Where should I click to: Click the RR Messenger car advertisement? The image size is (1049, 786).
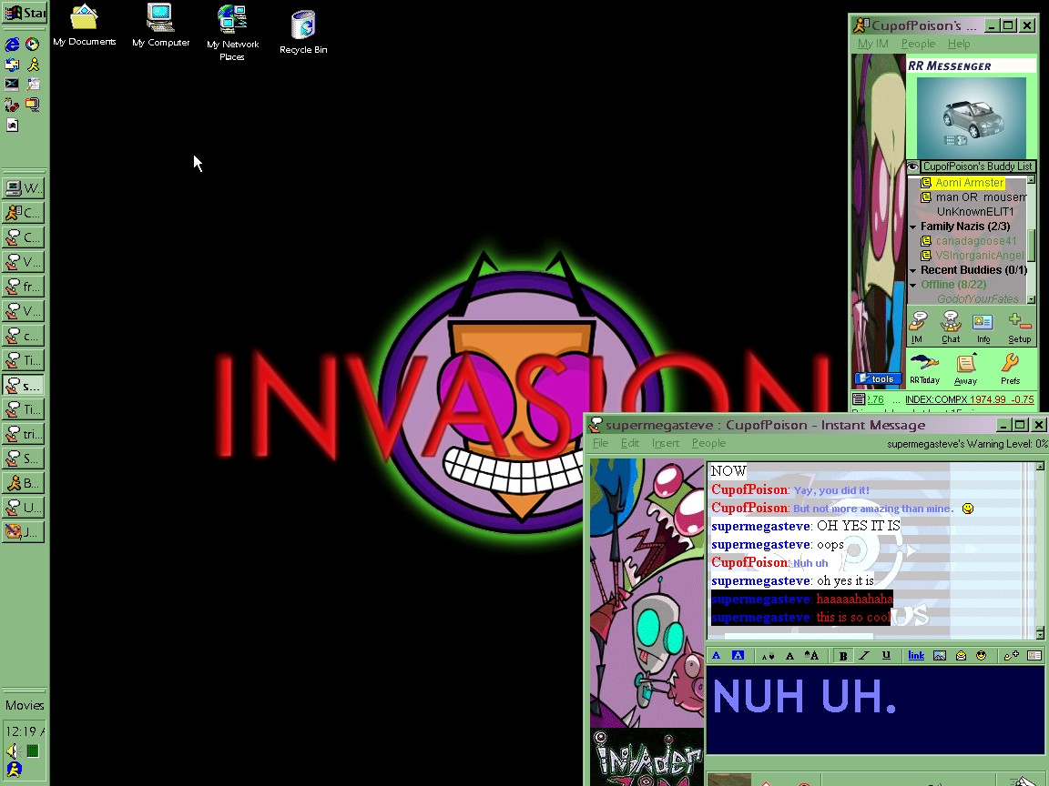pyautogui.click(x=971, y=117)
